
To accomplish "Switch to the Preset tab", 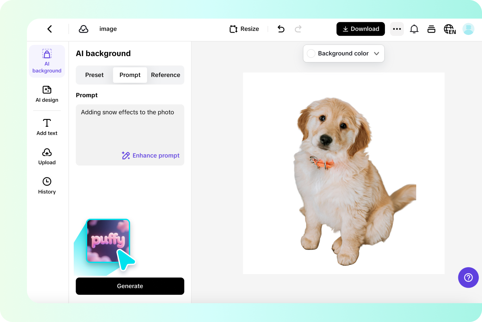I will tap(94, 75).
